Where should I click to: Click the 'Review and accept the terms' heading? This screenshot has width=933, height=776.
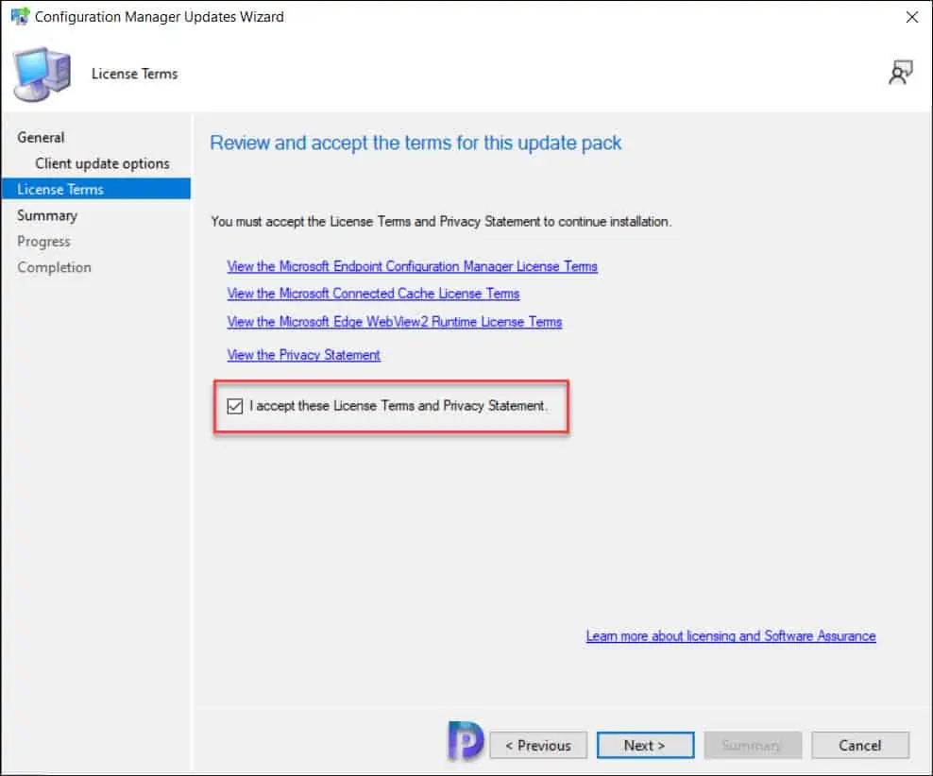click(x=416, y=143)
